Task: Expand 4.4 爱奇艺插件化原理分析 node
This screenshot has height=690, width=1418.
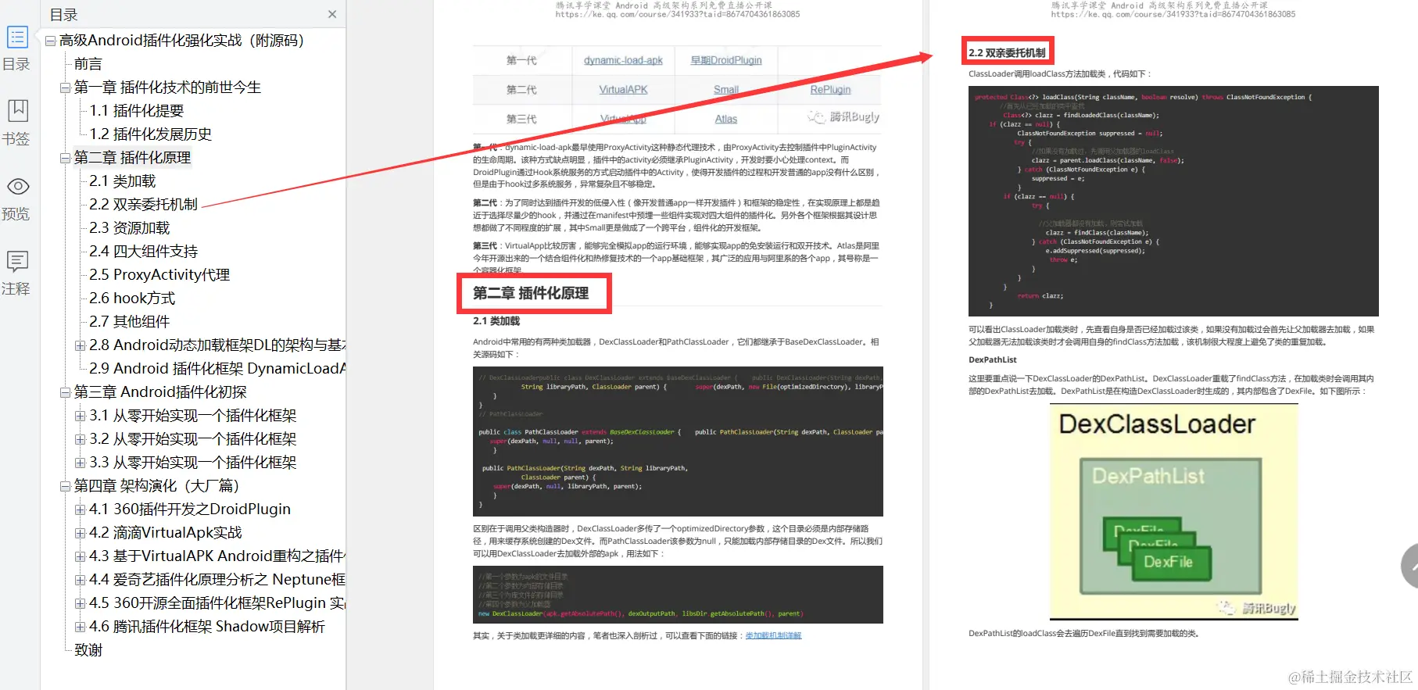Action: (80, 580)
